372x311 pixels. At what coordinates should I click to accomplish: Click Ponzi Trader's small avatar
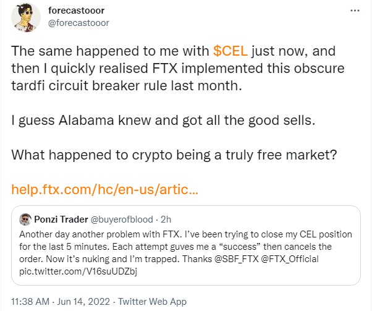point(25,219)
